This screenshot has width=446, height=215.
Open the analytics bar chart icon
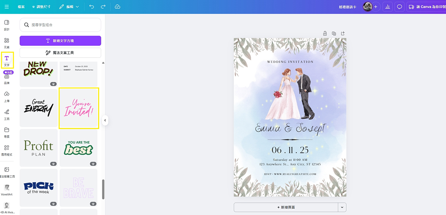387,7
